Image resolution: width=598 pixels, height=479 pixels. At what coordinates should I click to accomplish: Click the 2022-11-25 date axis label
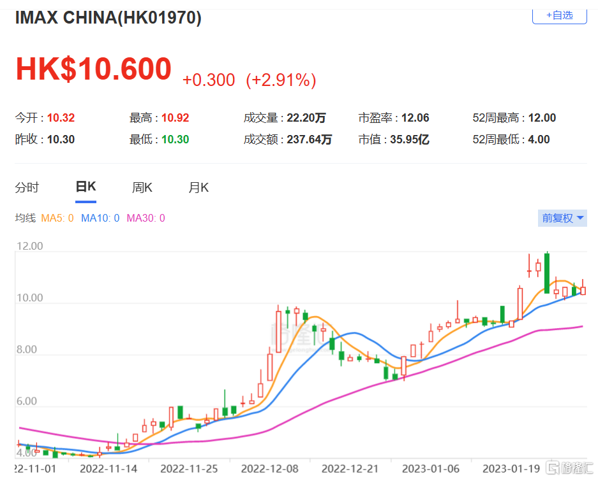189,469
